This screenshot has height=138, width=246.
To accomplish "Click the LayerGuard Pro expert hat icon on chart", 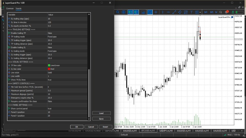I will click(x=232, y=17).
